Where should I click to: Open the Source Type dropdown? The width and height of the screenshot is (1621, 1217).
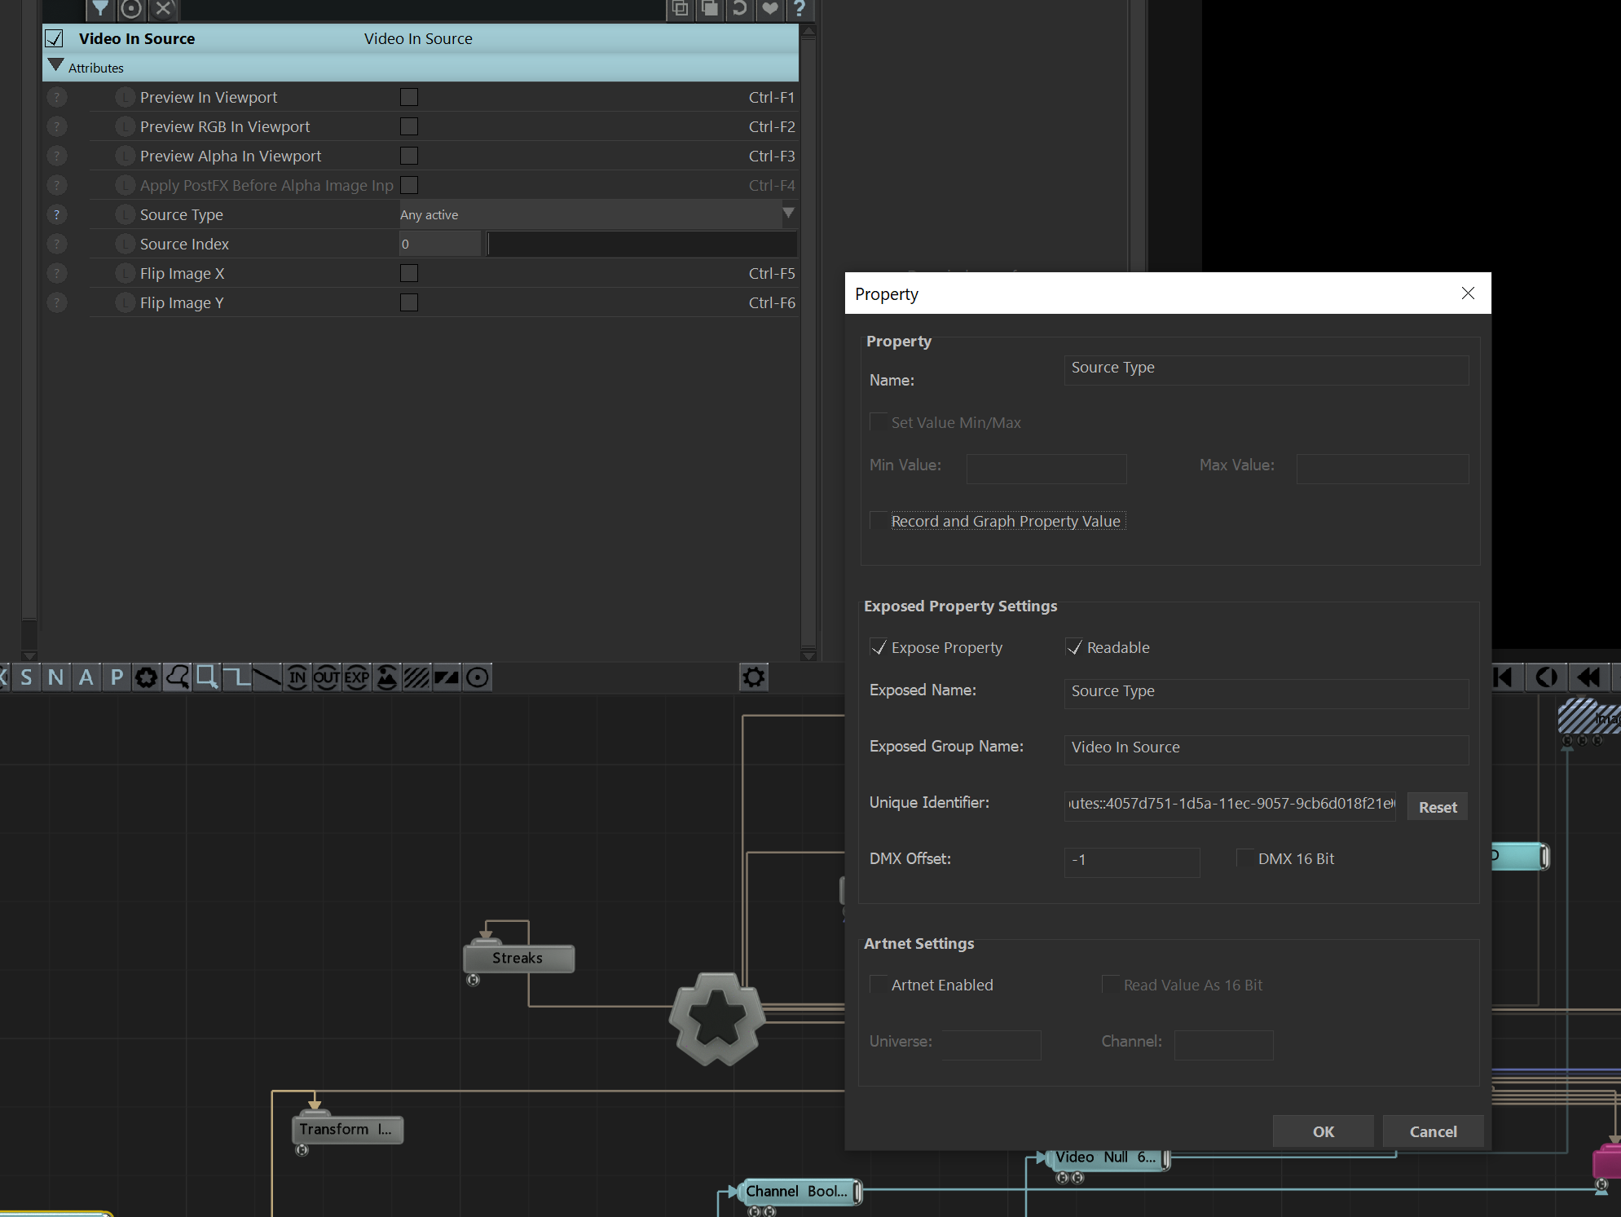click(x=597, y=214)
